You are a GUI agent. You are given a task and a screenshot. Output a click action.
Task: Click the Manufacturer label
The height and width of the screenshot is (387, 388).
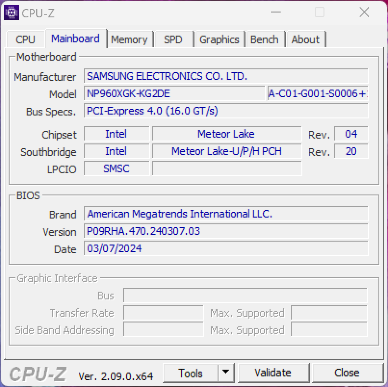pyautogui.click(x=45, y=77)
